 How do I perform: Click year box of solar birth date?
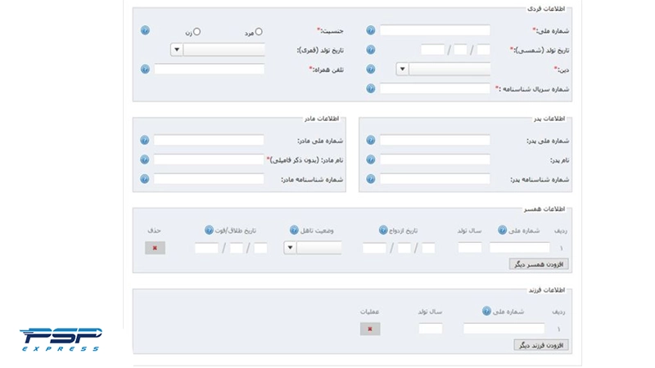tap(433, 50)
